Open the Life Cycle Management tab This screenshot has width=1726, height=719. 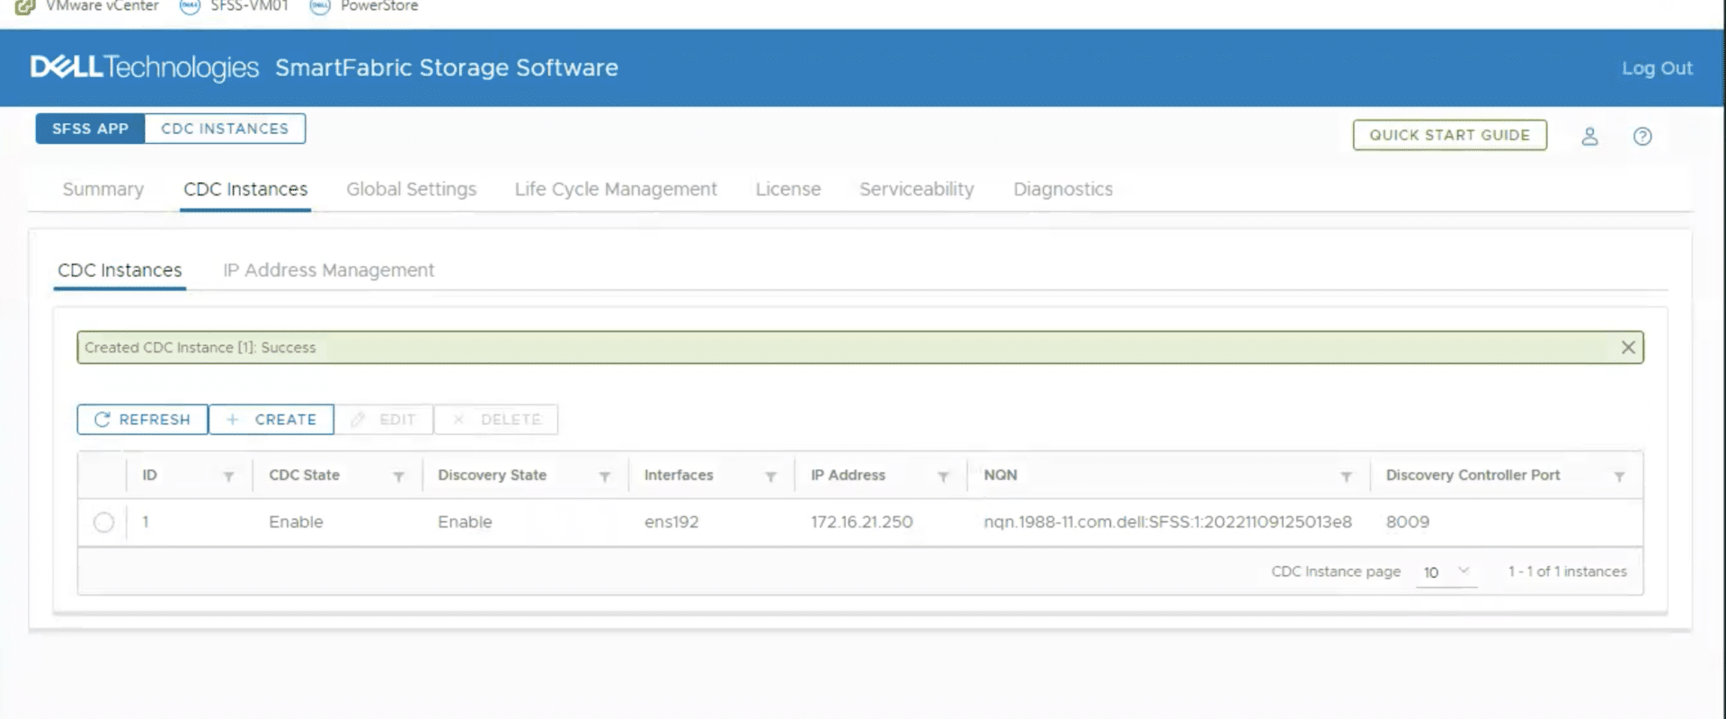pyautogui.click(x=616, y=190)
